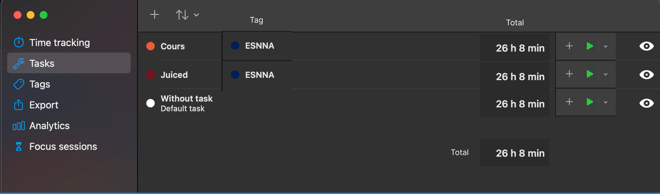Image resolution: width=660 pixels, height=194 pixels.
Task: Open the sort order dropdown in toolbar
Action: click(x=187, y=15)
